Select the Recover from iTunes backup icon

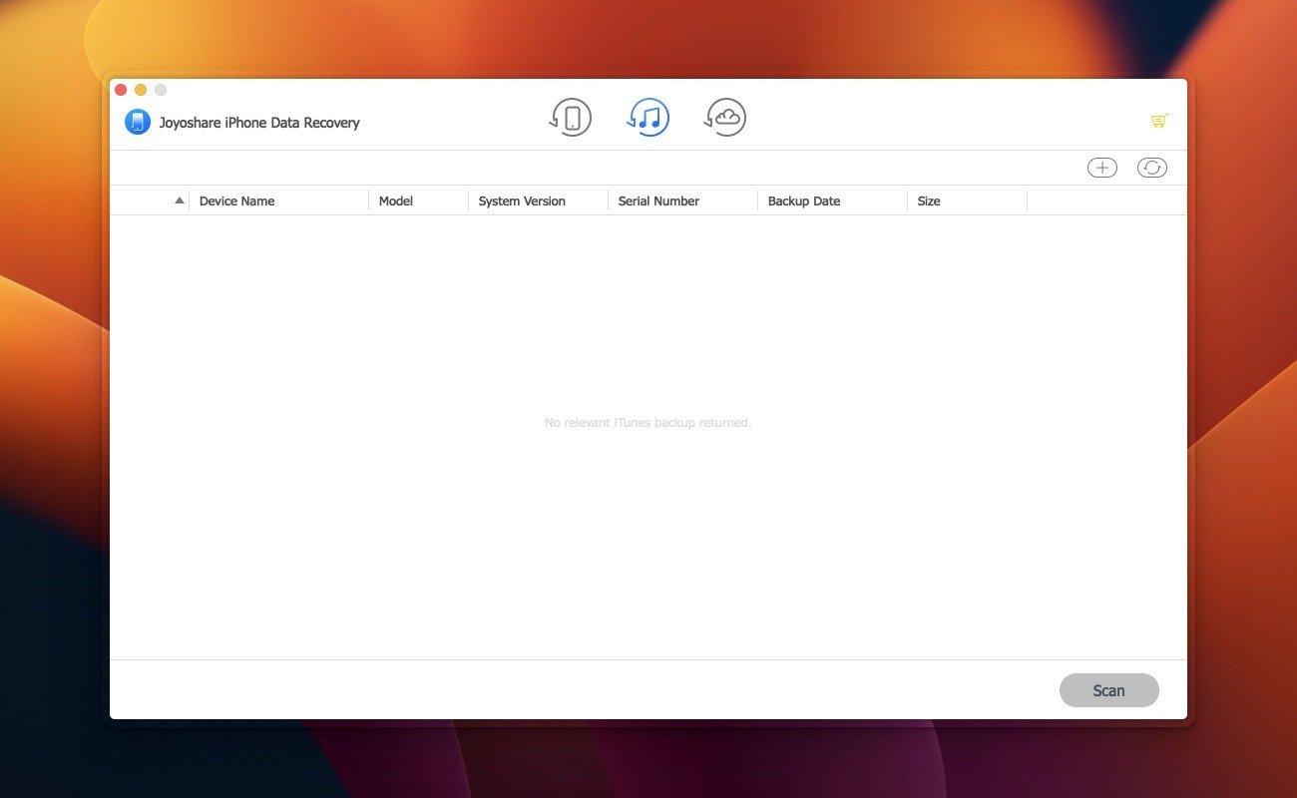(648, 118)
